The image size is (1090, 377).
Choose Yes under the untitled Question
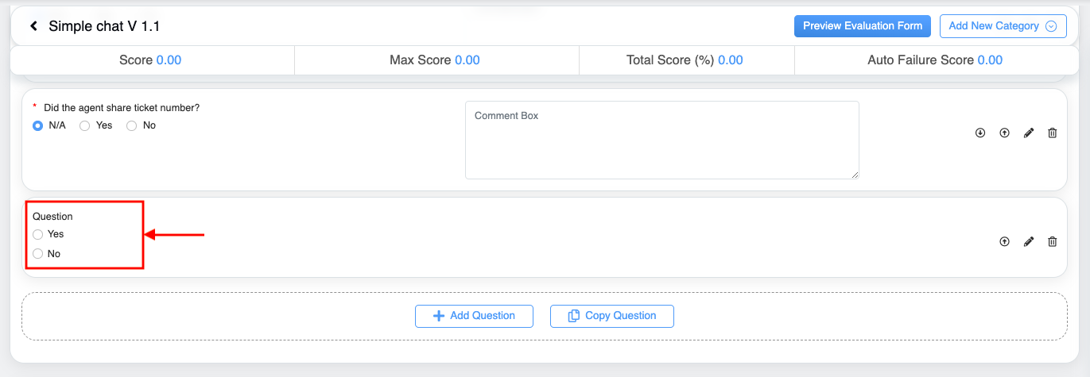coord(38,234)
